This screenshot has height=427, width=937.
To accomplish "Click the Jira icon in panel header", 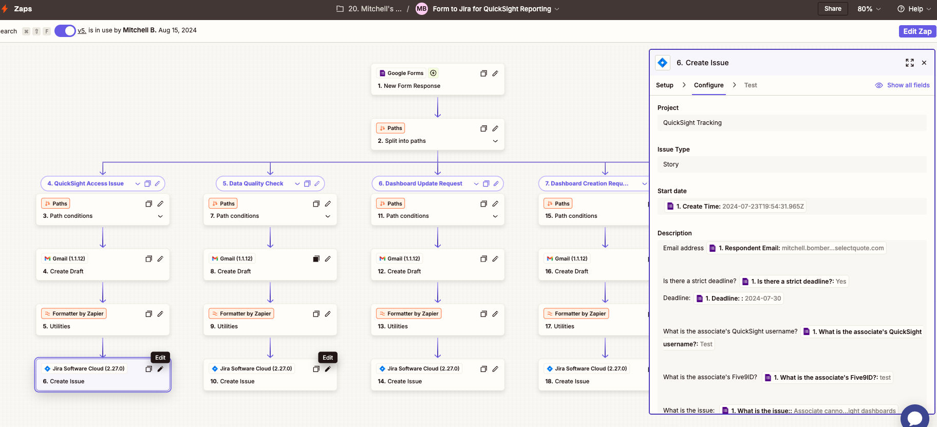I will (663, 63).
